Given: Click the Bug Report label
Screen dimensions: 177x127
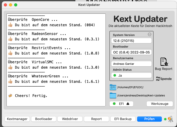Looking at the screenshot, I should [164, 69].
